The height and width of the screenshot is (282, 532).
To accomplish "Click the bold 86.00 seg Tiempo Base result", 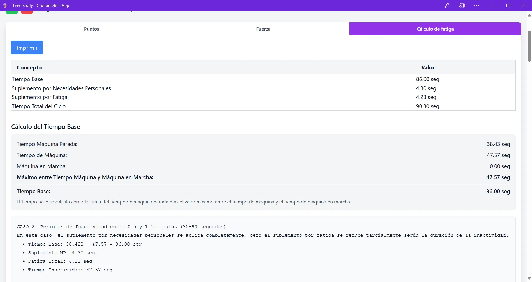I will 498,191.
